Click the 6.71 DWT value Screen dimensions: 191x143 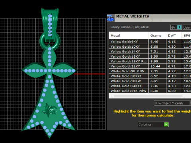point(172,66)
